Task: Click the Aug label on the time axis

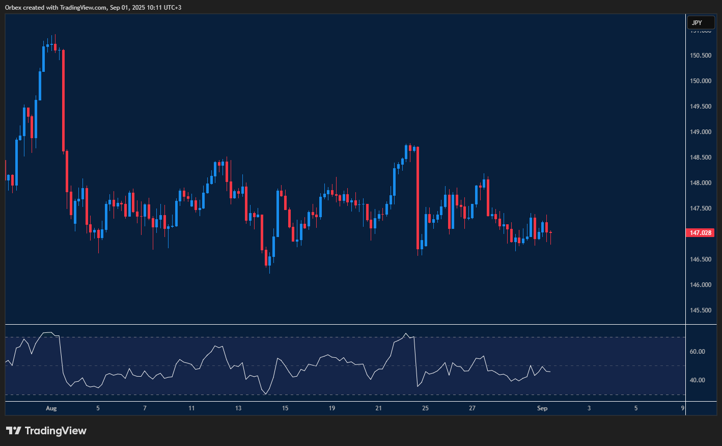Action: coord(51,408)
